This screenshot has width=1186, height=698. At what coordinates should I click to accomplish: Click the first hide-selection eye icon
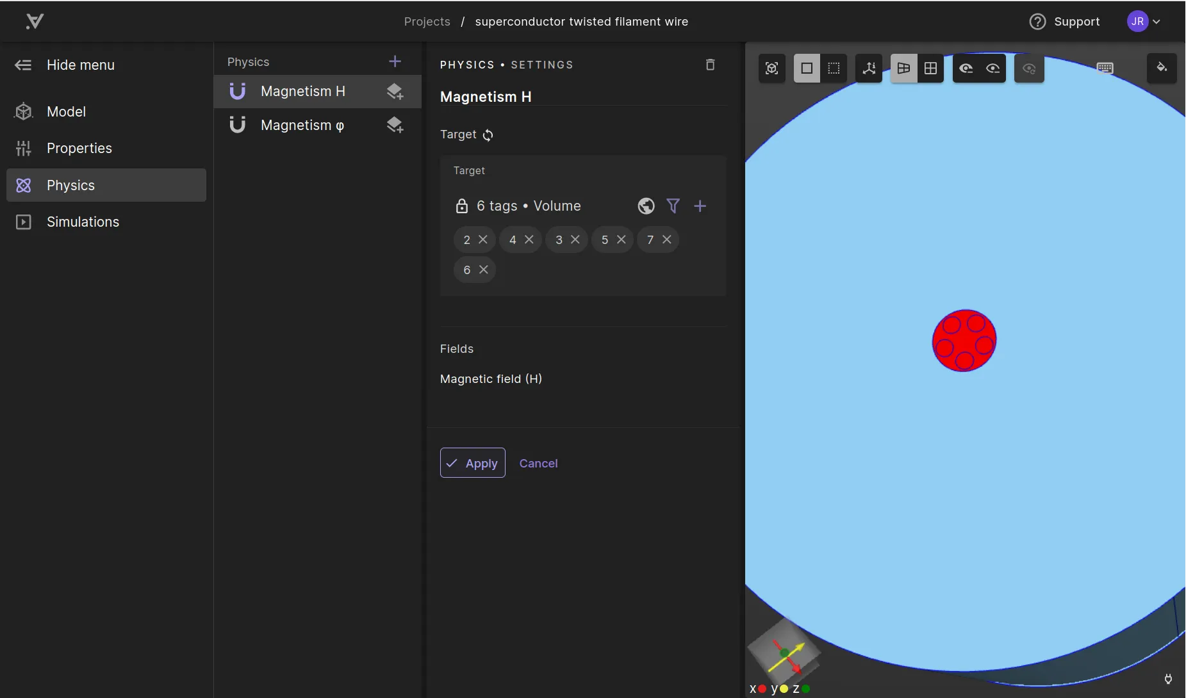[x=966, y=69]
